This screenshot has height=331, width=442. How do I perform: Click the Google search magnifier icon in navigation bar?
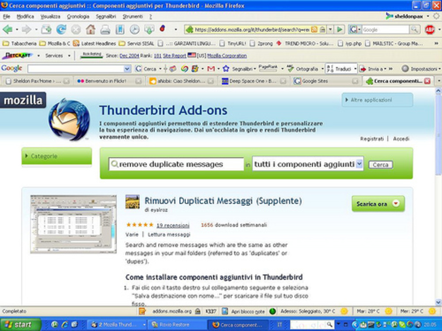(x=414, y=30)
